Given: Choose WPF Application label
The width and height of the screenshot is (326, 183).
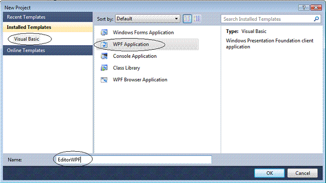Looking at the screenshot, I should (x=131, y=44).
